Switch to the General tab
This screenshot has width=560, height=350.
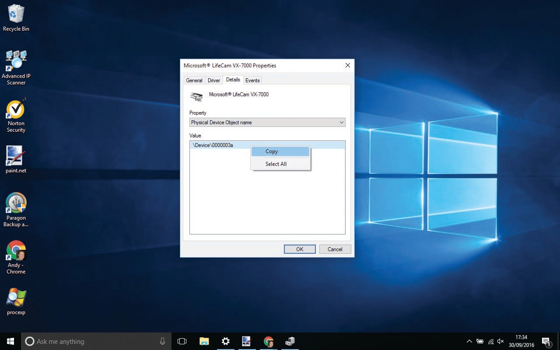point(194,80)
